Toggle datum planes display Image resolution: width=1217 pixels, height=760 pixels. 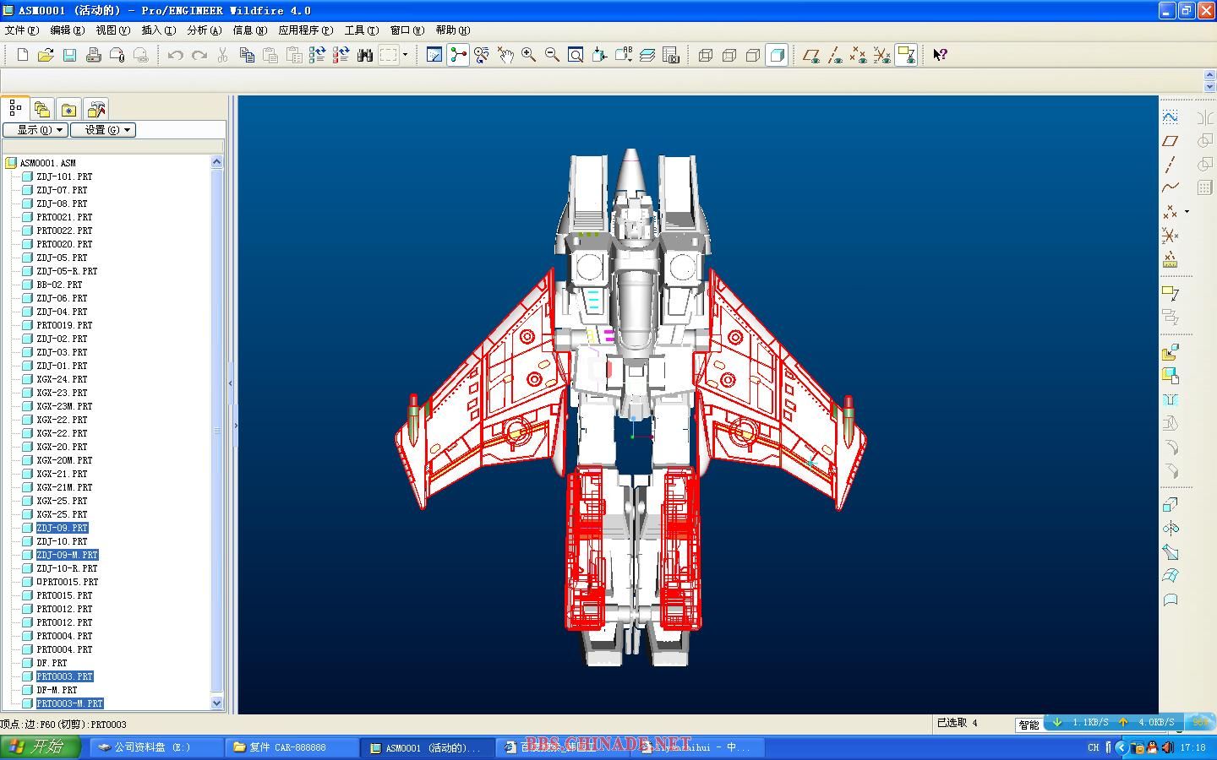tap(810, 55)
